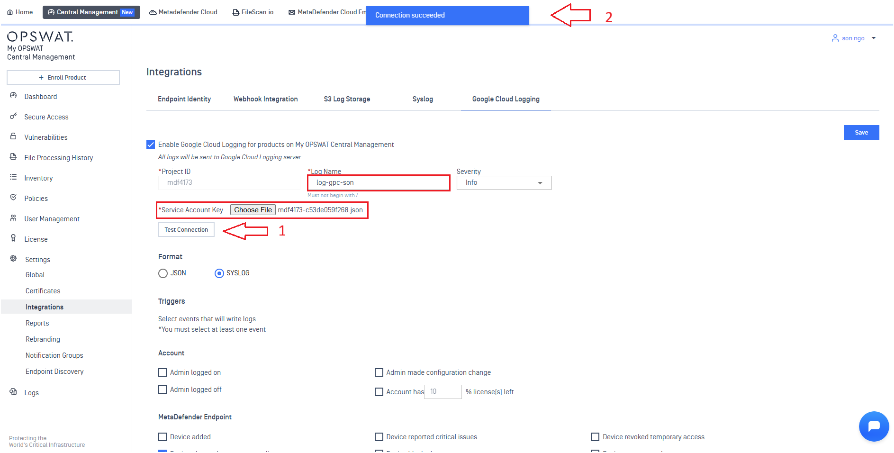The image size is (894, 453).
Task: Switch to the Endpoint Identity tab
Action: pos(184,99)
